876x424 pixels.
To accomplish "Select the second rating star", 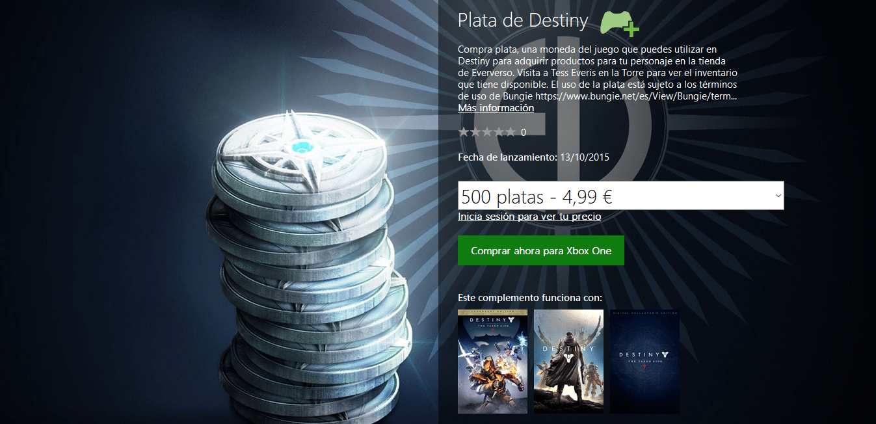I will 475,132.
